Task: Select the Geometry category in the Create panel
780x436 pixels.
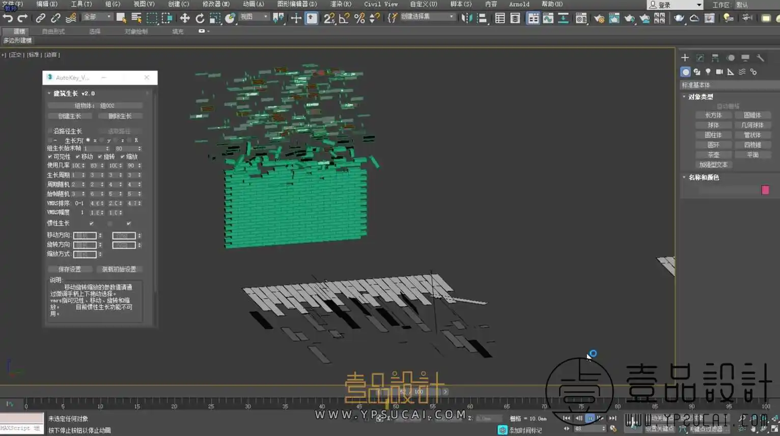Action: [685, 72]
